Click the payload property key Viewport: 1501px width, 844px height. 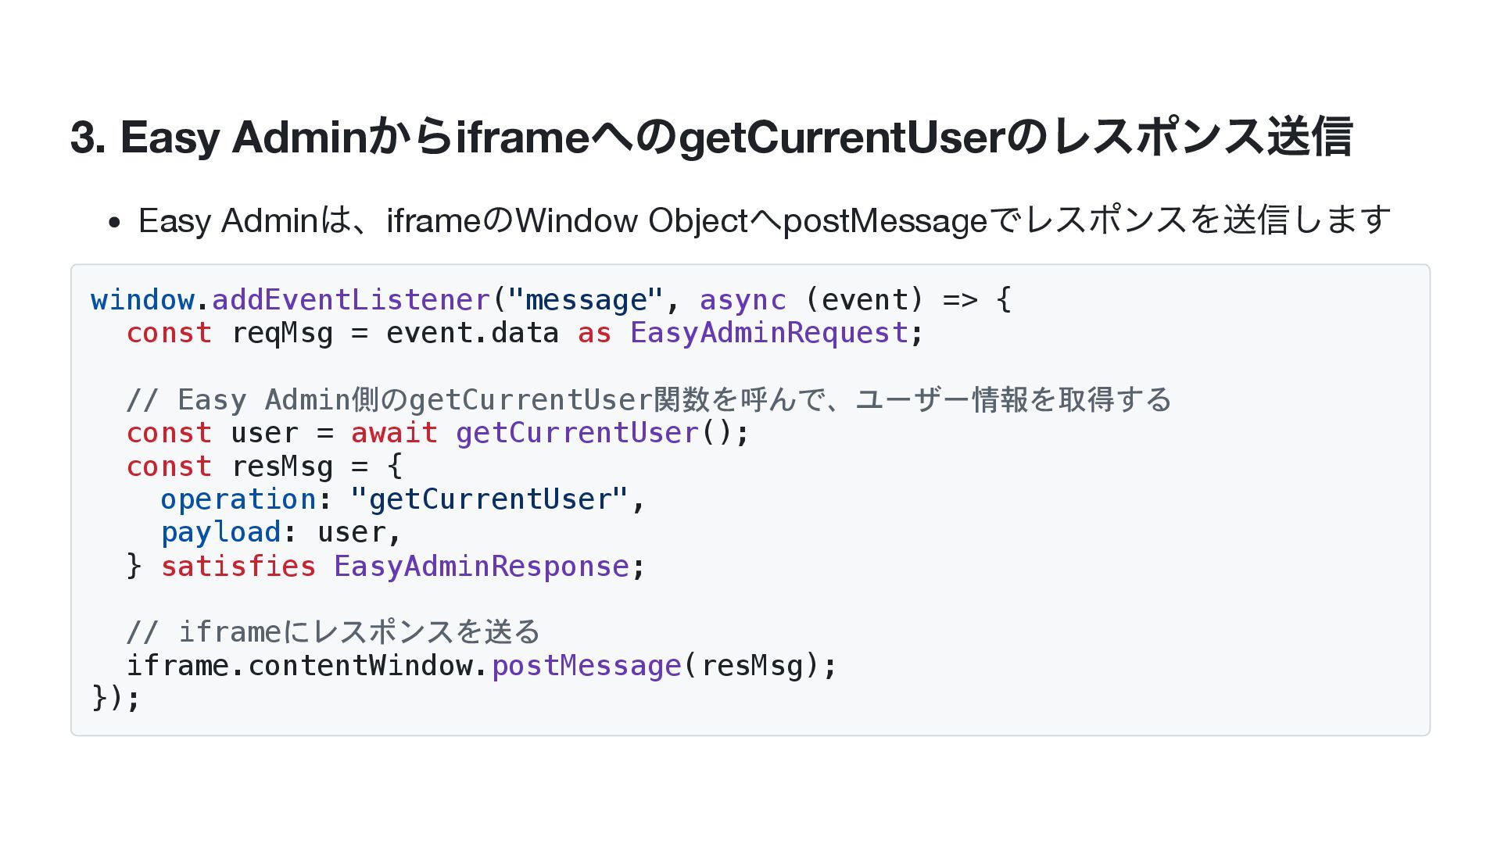click(x=220, y=533)
